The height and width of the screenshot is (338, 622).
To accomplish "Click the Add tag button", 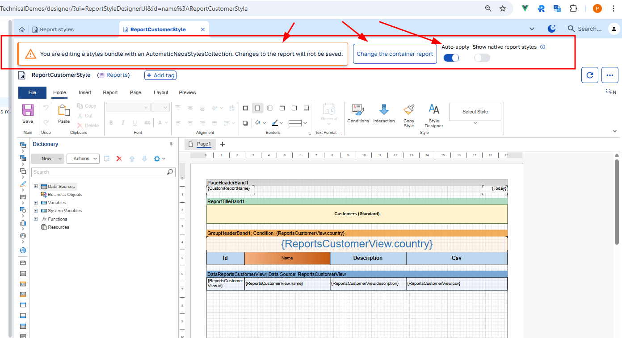I will [160, 75].
